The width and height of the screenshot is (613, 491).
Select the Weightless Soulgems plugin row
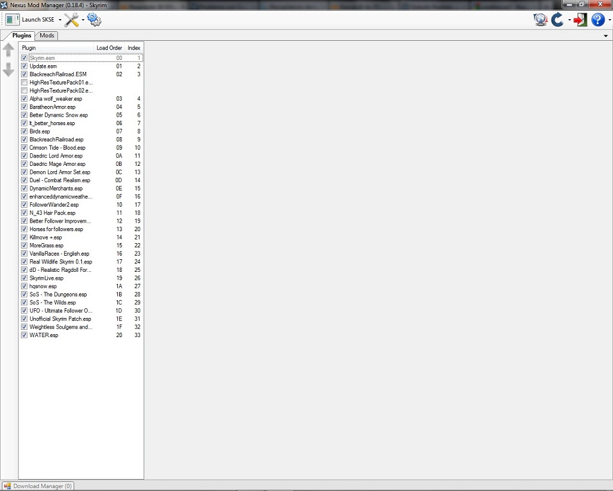pyautogui.click(x=81, y=327)
